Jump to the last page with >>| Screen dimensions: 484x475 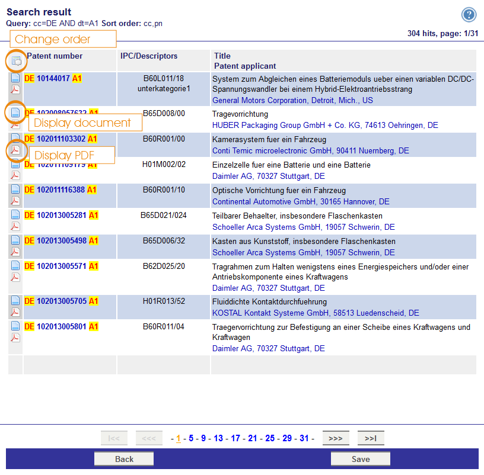pyautogui.click(x=371, y=438)
